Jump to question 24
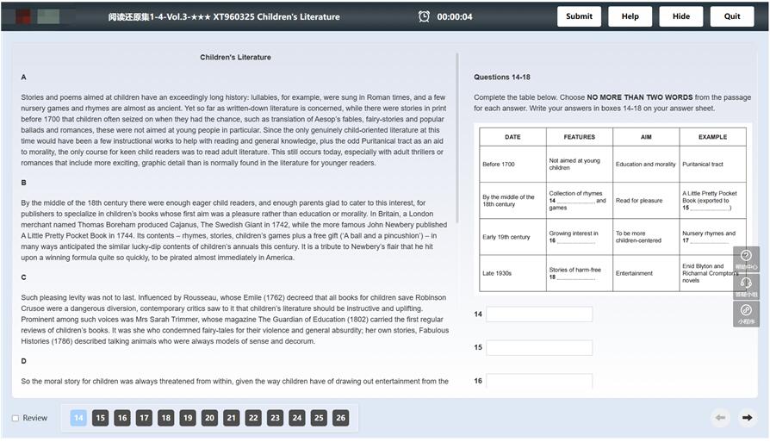770x442 pixels. pos(297,418)
